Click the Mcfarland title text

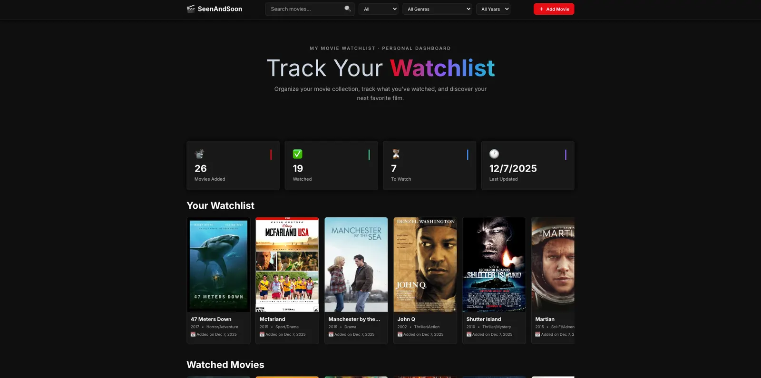click(x=273, y=319)
